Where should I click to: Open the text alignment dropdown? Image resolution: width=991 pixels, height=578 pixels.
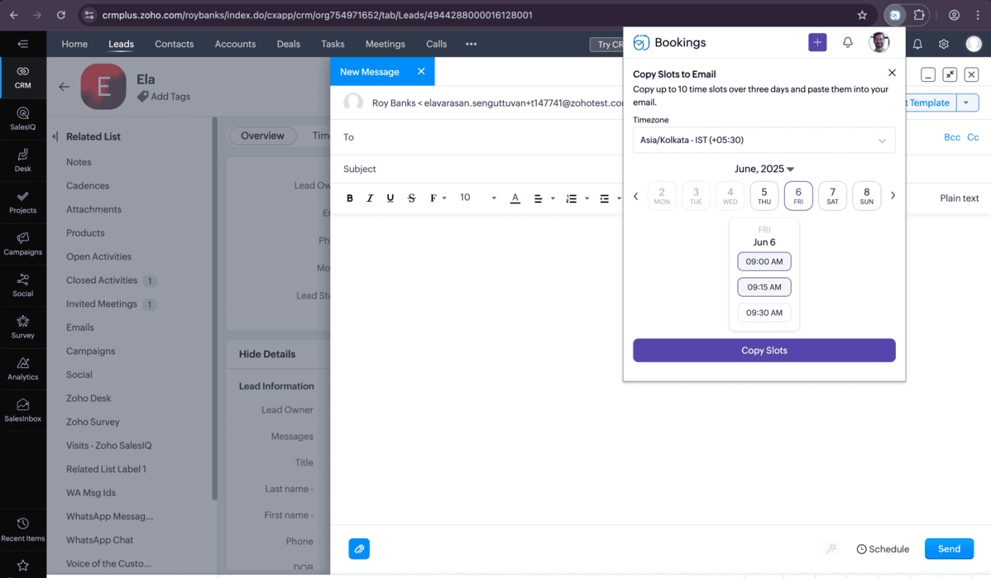(544, 198)
